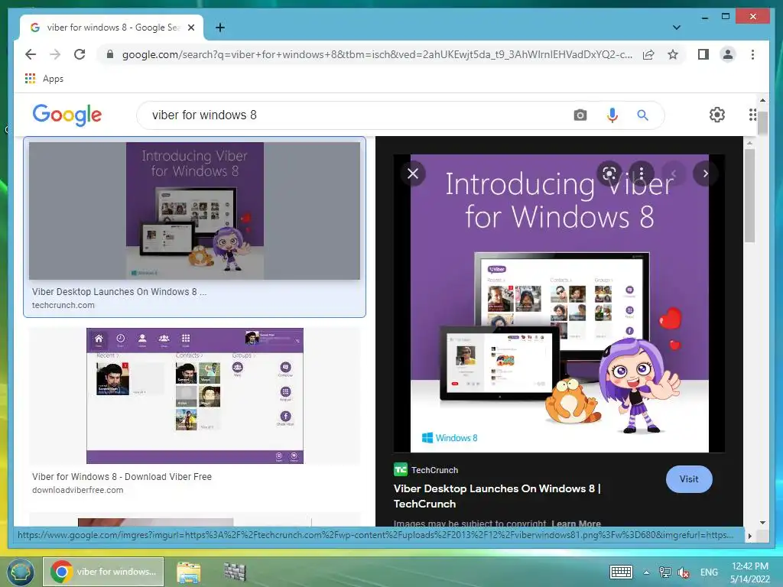783x587 pixels.
Task: Bookmark this page with the star icon
Action: (x=673, y=54)
